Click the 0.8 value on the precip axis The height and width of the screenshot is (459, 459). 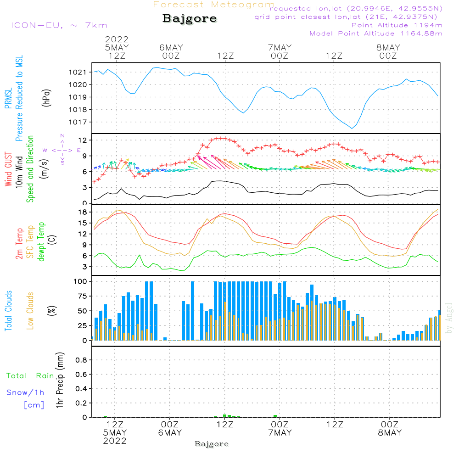(81, 360)
